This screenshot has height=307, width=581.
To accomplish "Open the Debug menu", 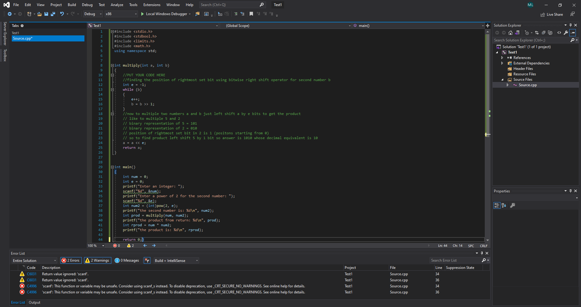I will tap(87, 5).
